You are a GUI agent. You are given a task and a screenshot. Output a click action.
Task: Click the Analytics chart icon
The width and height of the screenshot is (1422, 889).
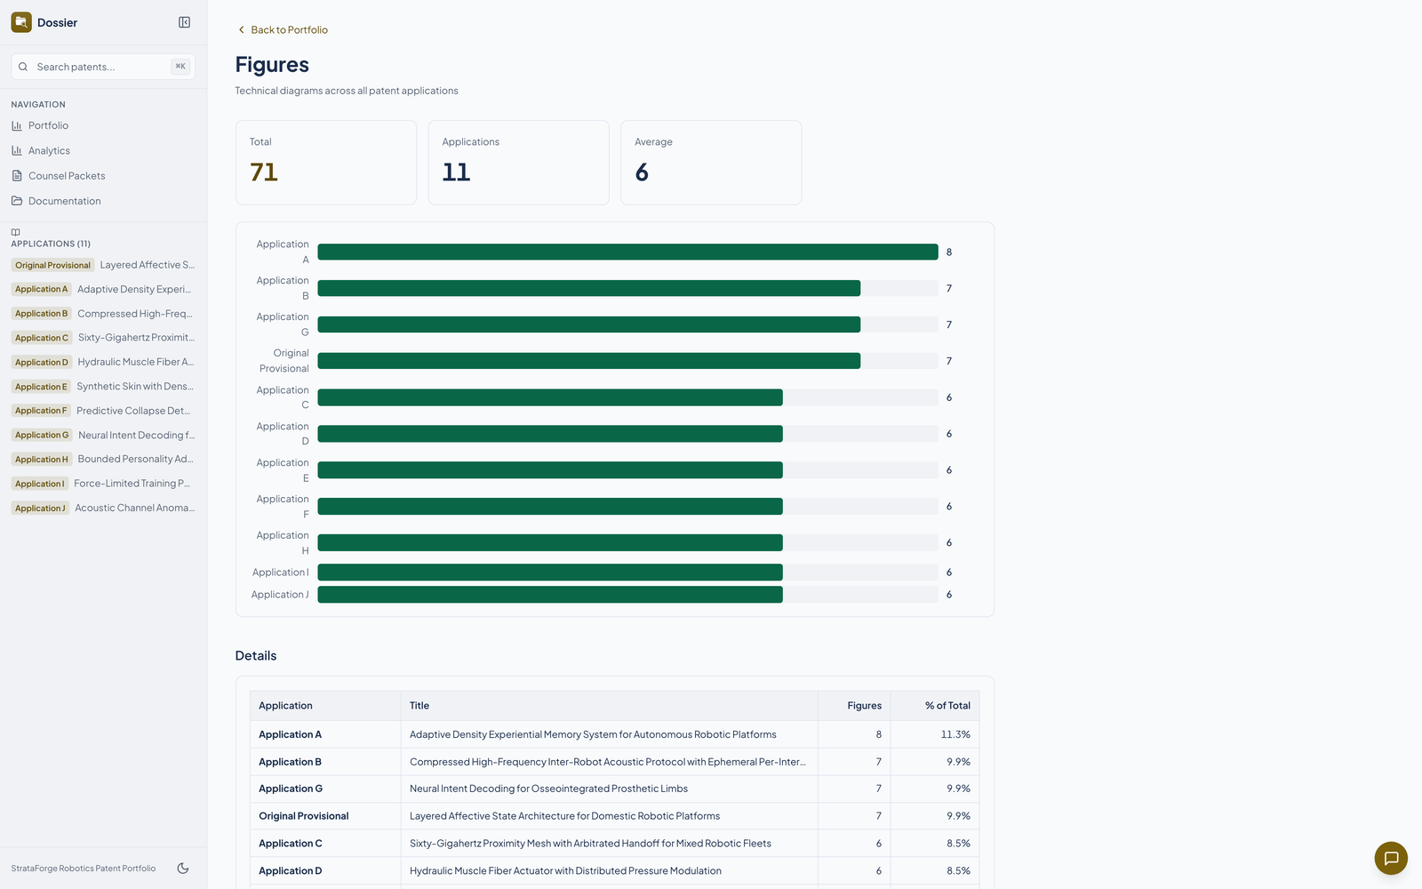(x=17, y=150)
